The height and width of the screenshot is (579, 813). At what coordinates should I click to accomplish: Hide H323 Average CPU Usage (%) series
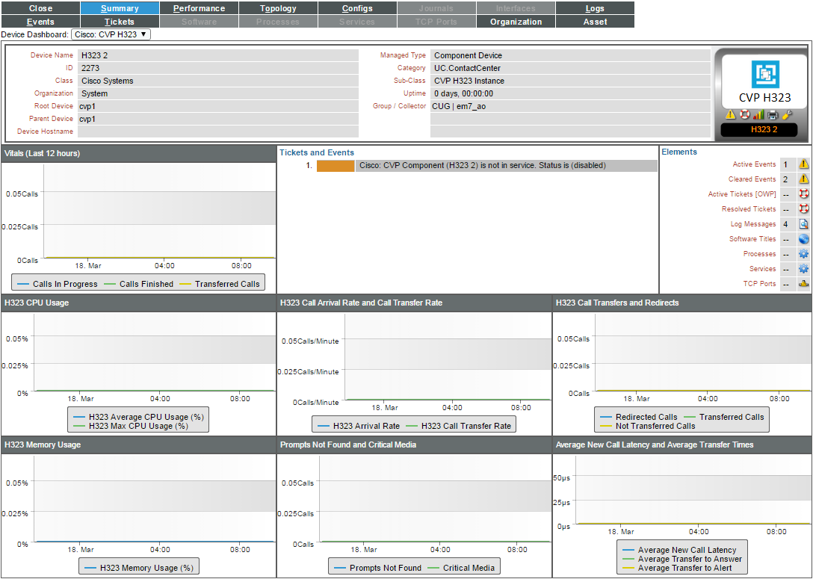[x=138, y=417]
